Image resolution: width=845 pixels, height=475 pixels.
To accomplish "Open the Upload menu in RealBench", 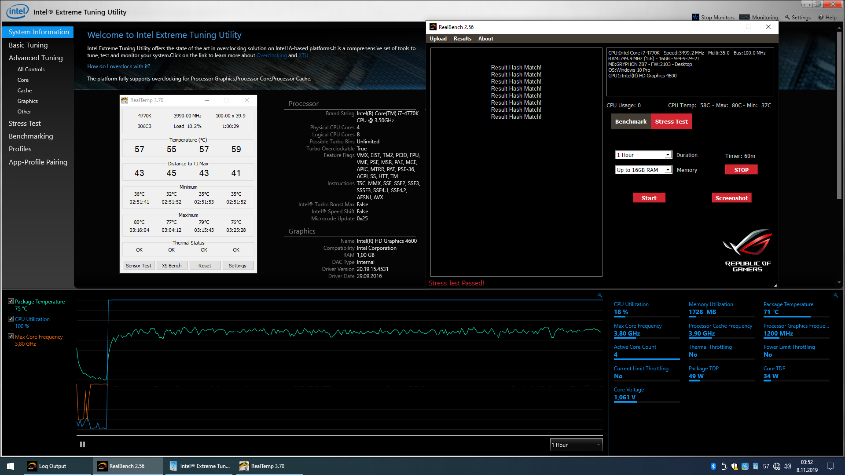I will [x=438, y=39].
